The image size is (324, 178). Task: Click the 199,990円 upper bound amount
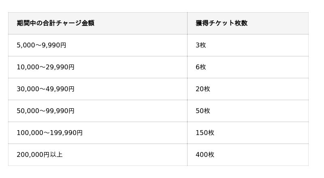click(x=66, y=133)
